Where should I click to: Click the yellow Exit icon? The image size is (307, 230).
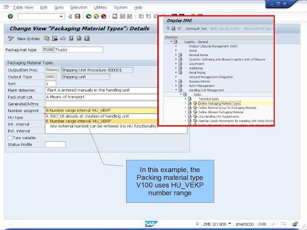[96, 16]
